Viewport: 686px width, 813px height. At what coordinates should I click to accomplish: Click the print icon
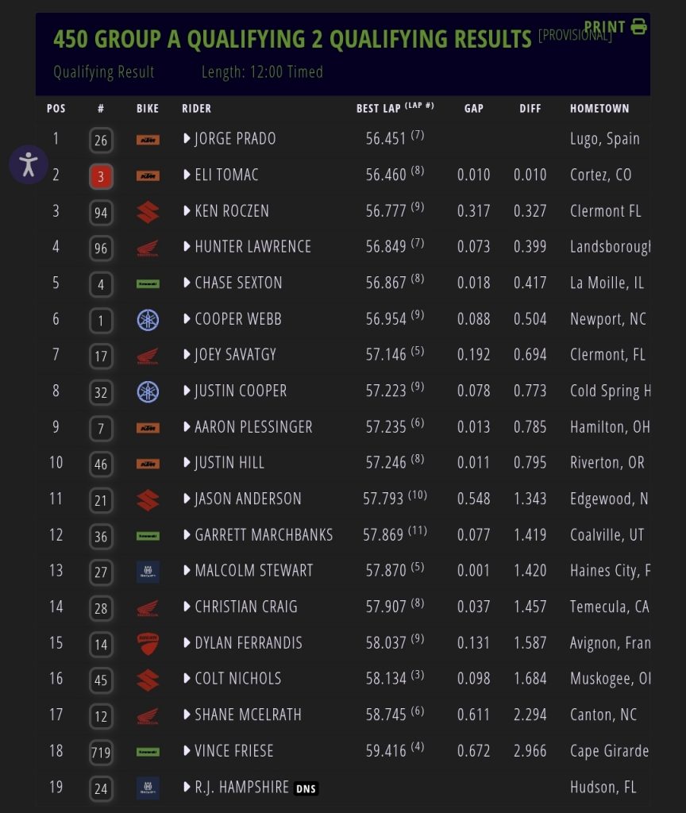coord(638,26)
